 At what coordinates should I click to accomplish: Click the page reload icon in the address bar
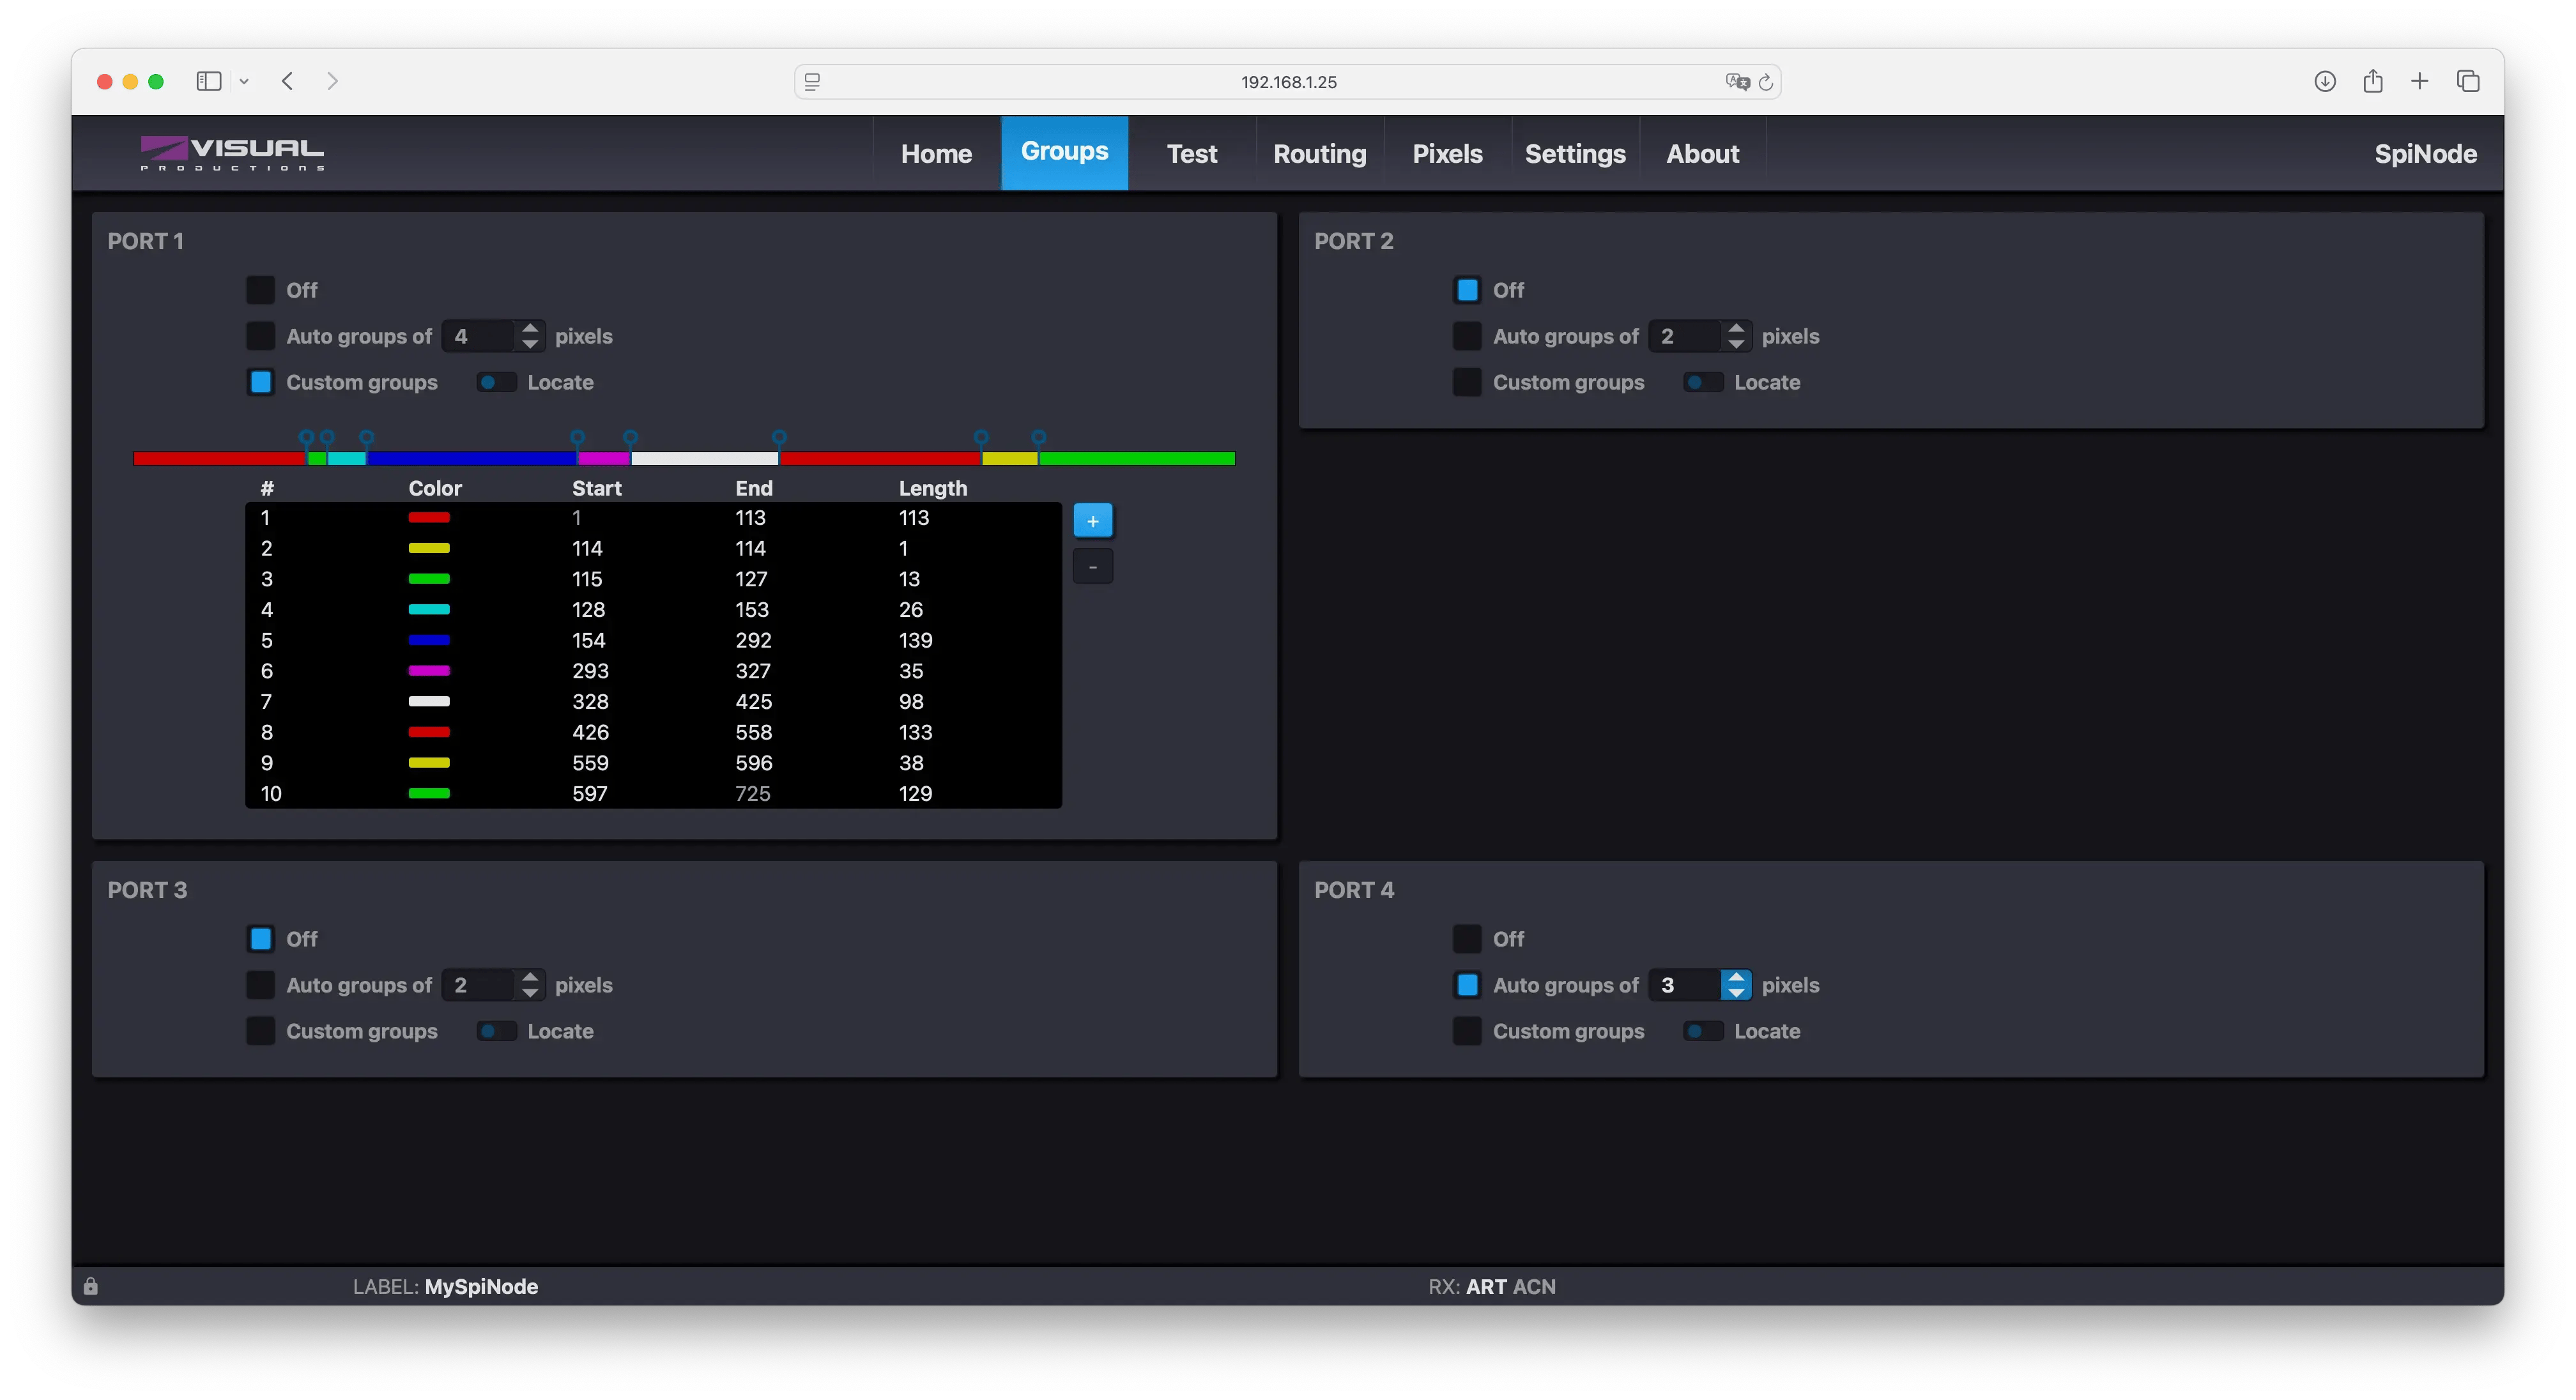coord(1766,82)
